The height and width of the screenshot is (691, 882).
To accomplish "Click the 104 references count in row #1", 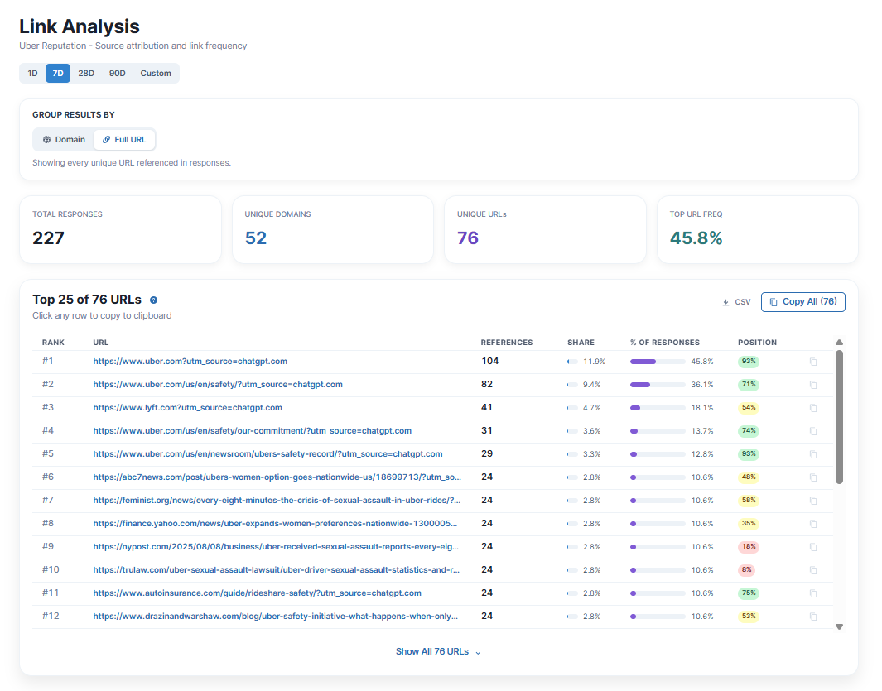I will point(490,362).
